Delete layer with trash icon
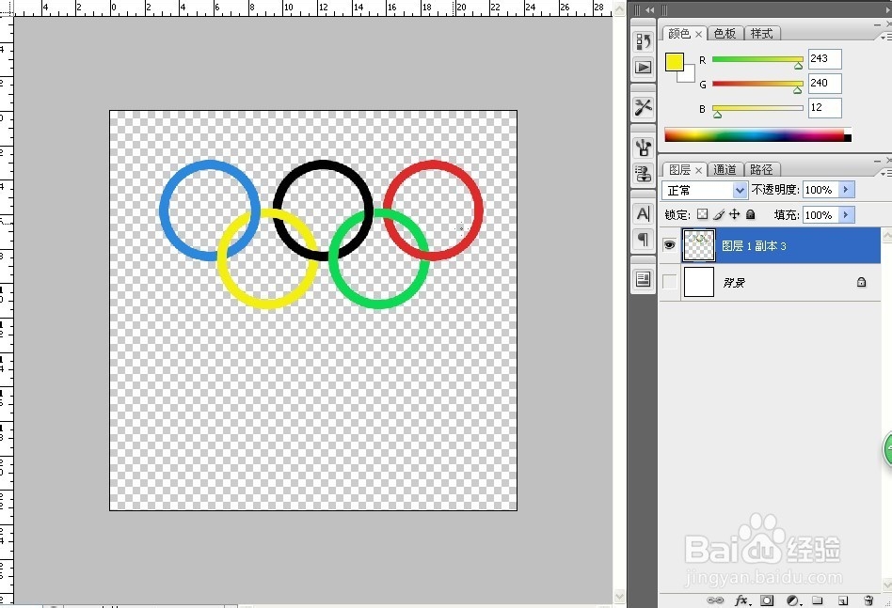 [868, 600]
